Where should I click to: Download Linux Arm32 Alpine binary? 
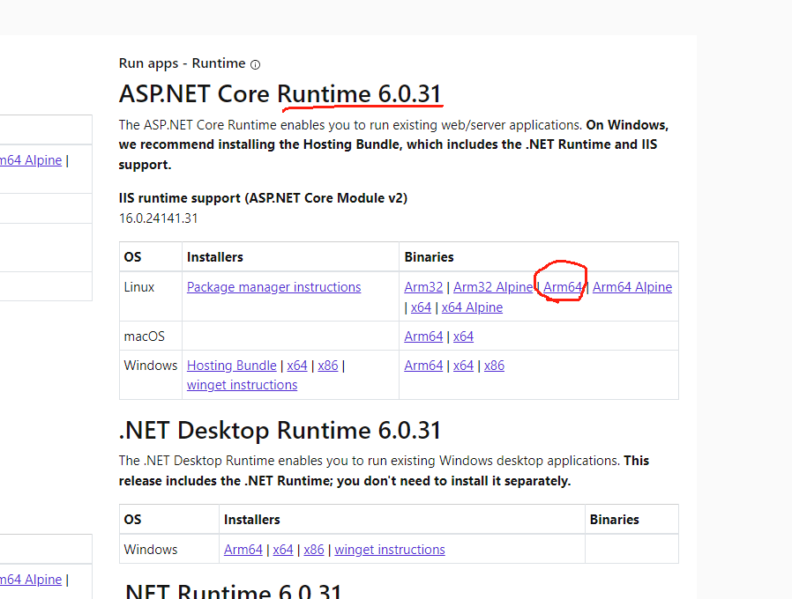(x=493, y=287)
